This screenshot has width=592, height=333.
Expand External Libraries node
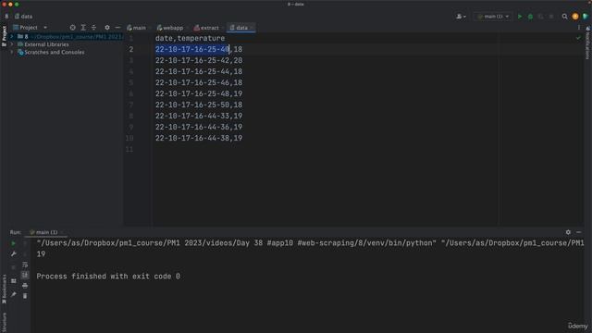tap(12, 44)
